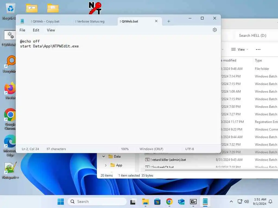Switch to ! Verbose Status.reg tab
This screenshot has height=208, width=278.
coord(90,21)
